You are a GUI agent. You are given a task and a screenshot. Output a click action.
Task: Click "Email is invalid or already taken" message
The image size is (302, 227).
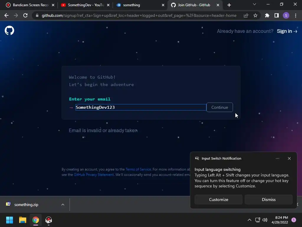[x=103, y=130]
